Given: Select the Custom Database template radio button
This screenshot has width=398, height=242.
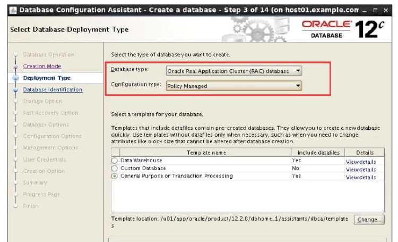Looking at the screenshot, I should (115, 169).
